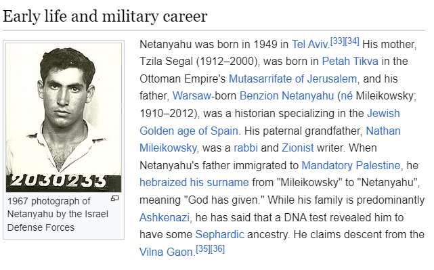This screenshot has height=270, width=434.
Task: Open Mutasarrifate of Jerusalem article link
Action: (292, 79)
